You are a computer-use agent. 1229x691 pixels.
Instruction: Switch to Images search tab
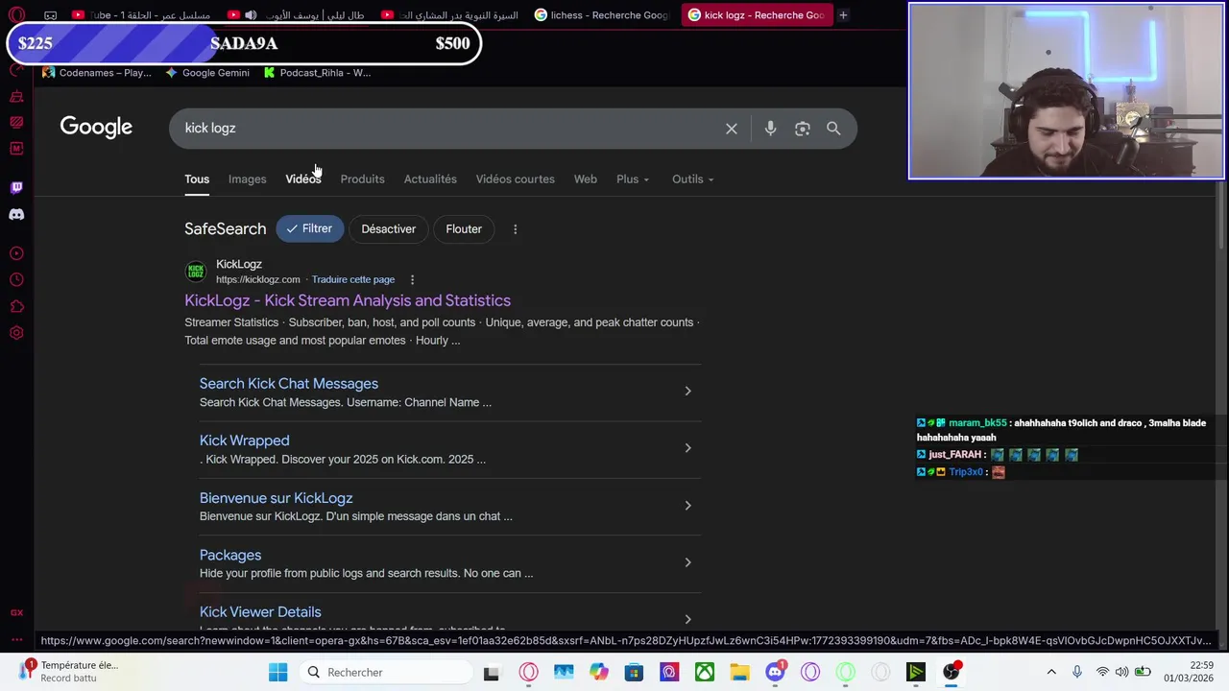[x=247, y=179]
